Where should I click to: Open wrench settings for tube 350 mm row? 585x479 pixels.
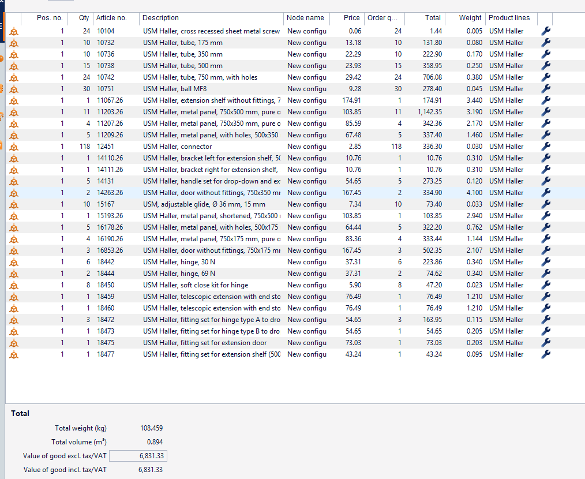(x=545, y=54)
